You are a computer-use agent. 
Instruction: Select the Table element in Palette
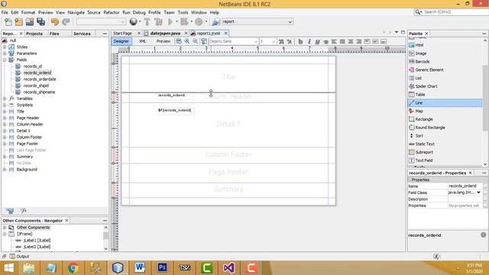pyautogui.click(x=419, y=95)
